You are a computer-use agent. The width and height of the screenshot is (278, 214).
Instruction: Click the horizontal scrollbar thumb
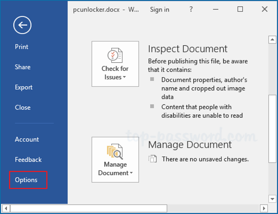tap(89, 208)
